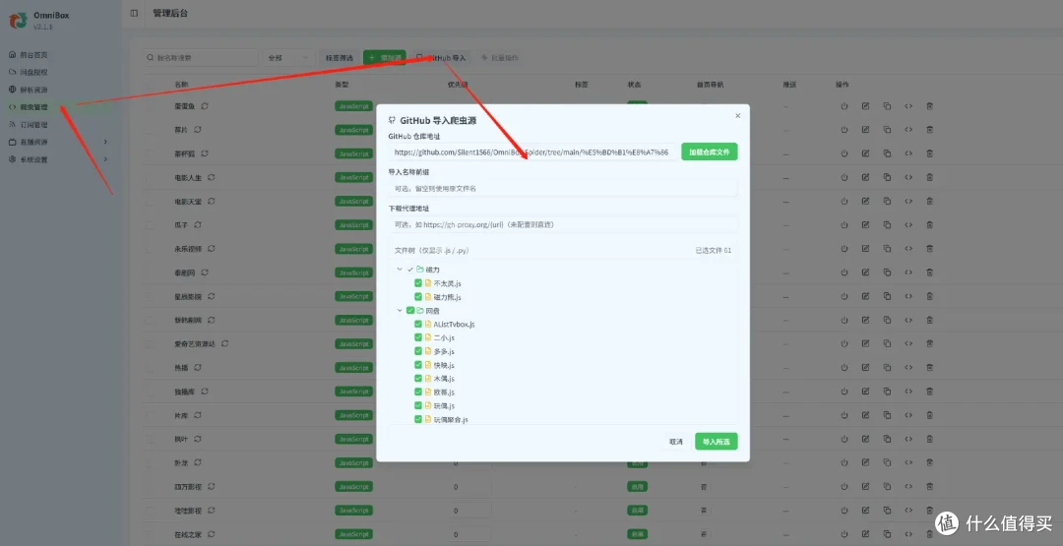Image resolution: width=1063 pixels, height=546 pixels.
Task: Click refresh icon next to 独播库
Action: tap(205, 392)
